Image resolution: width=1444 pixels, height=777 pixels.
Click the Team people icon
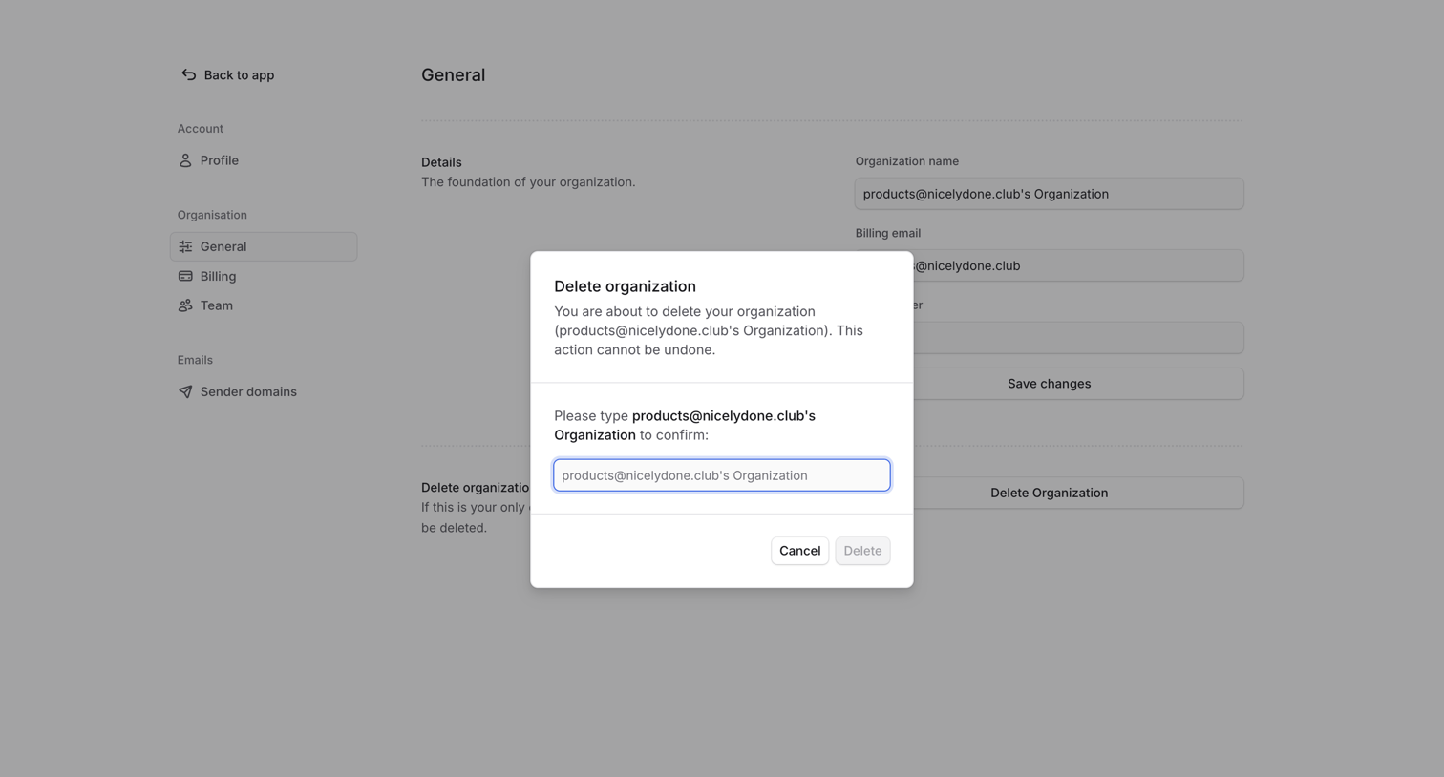[185, 305]
